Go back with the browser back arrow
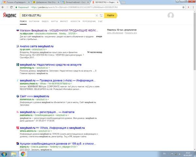The image size is (196, 157). pos(3,7)
